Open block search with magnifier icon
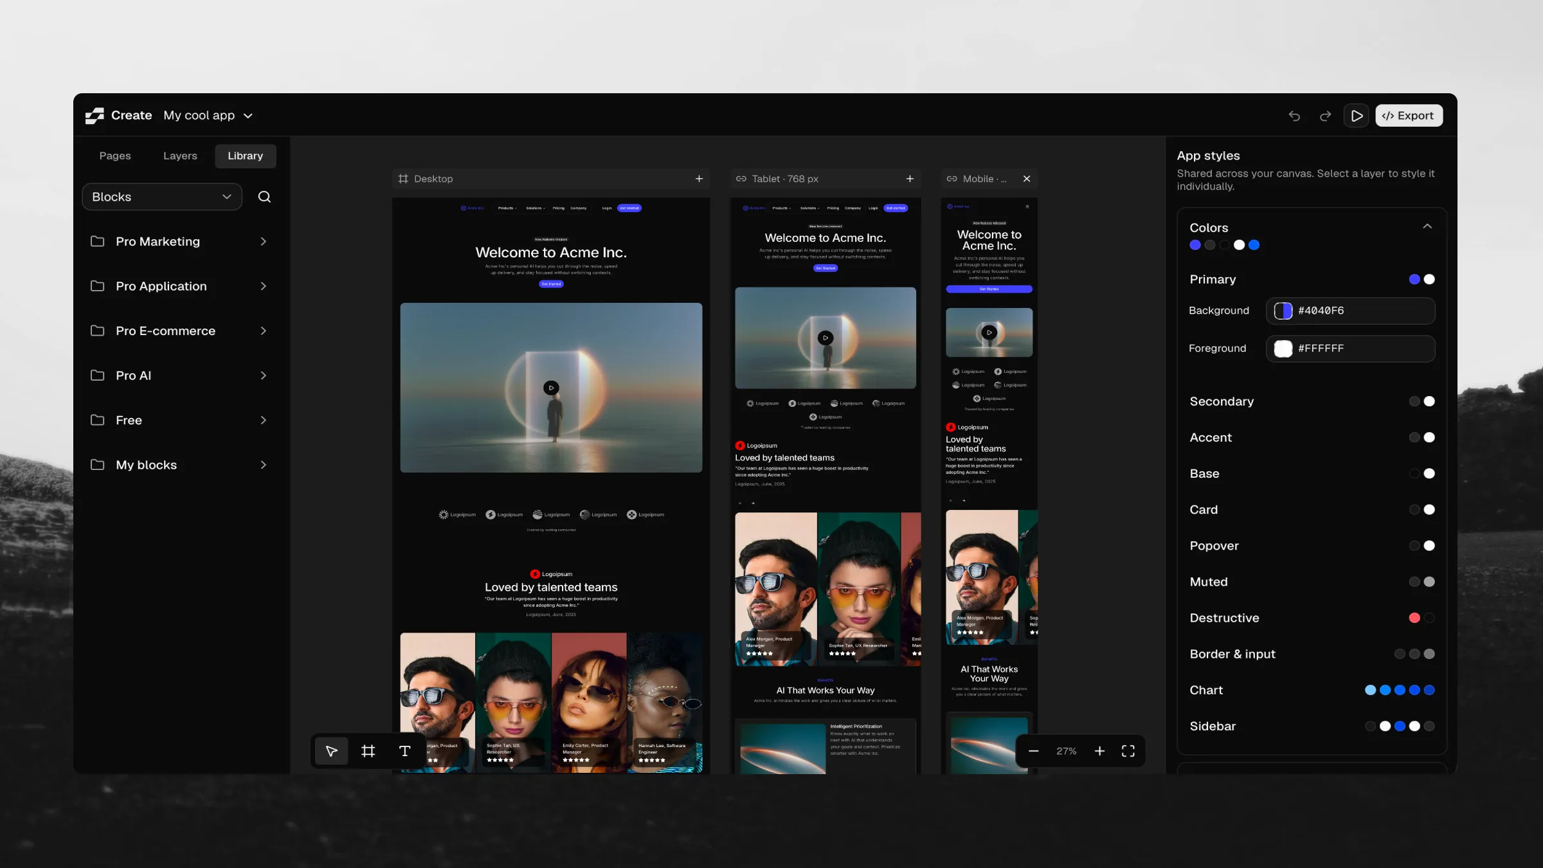Screen dimensions: 1543x868 pos(264,197)
